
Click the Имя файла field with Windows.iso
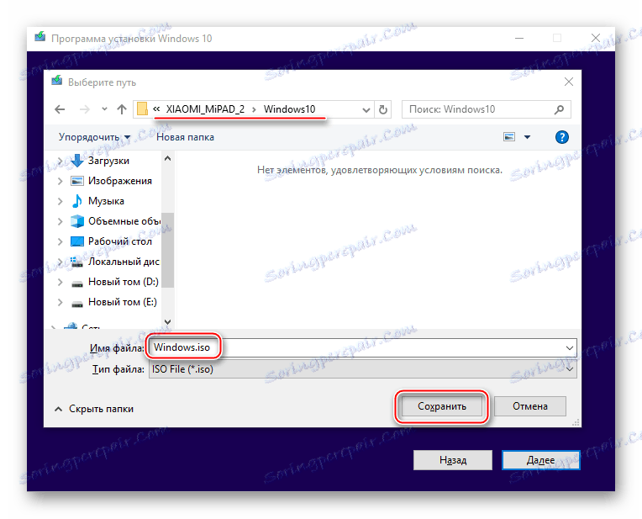[x=363, y=347]
